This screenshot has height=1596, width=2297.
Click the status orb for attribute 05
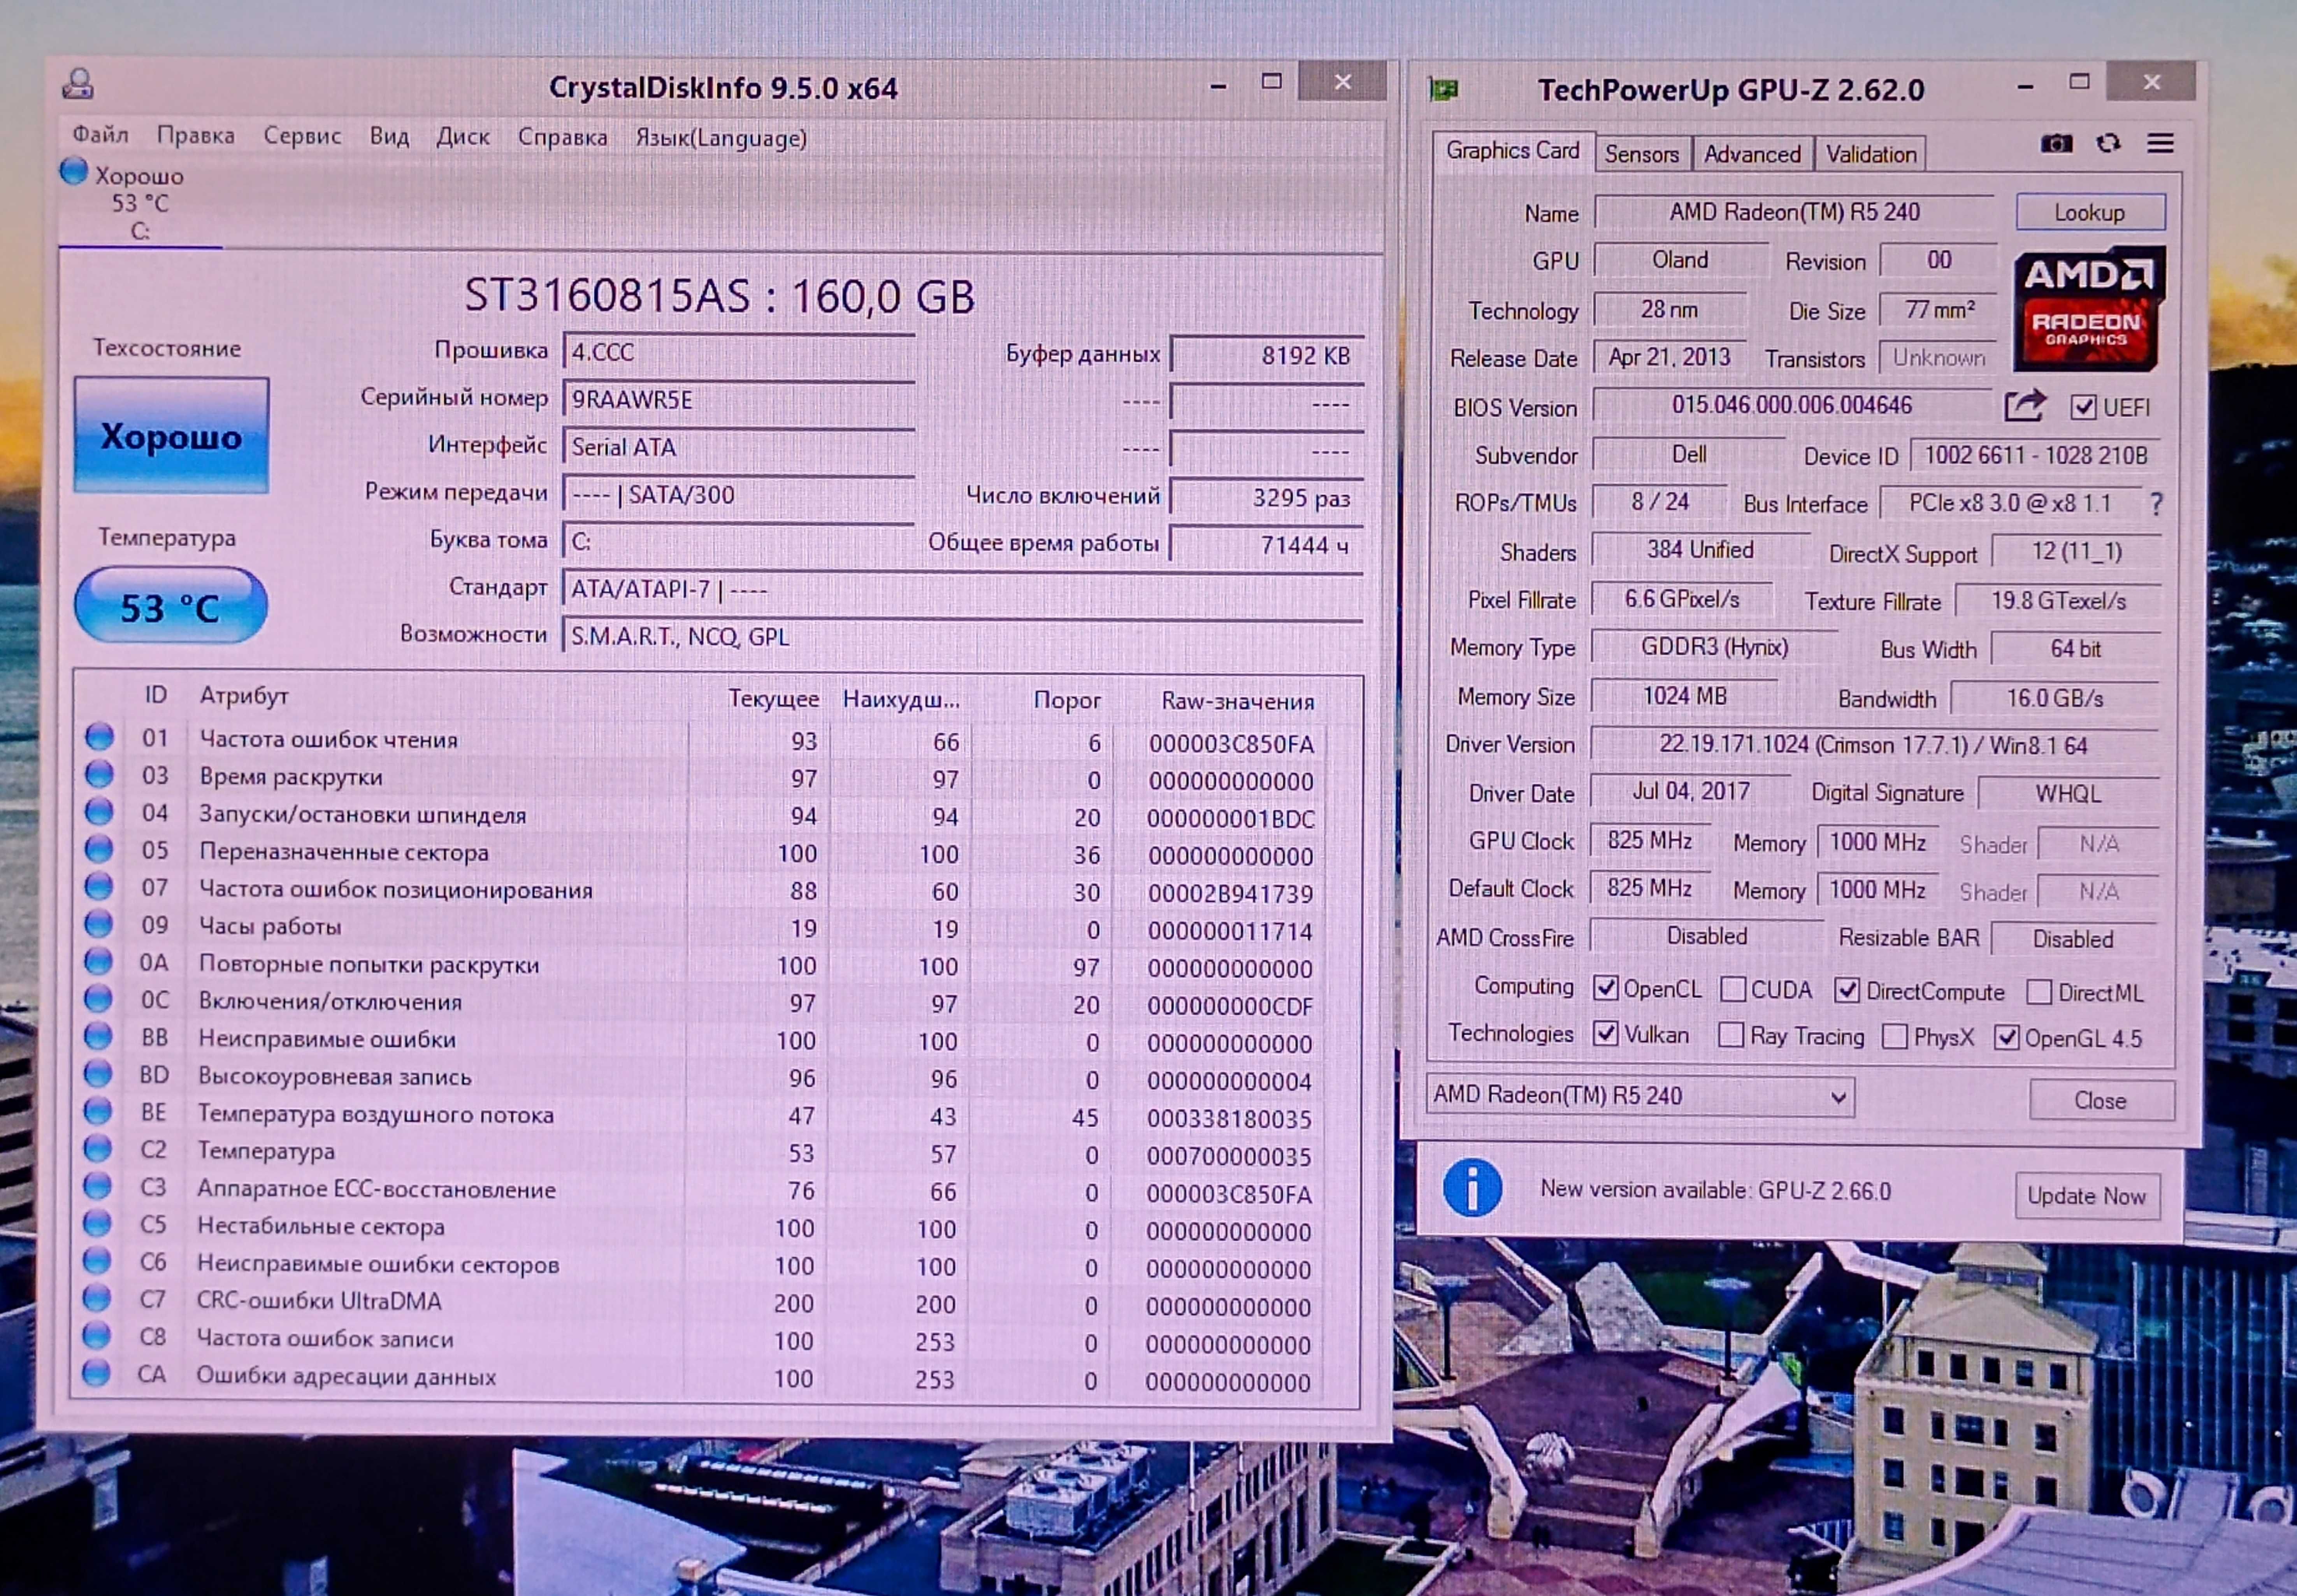pos(99,849)
